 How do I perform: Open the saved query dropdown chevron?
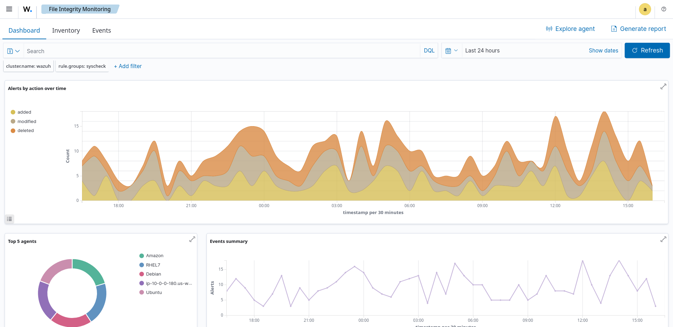(x=17, y=51)
